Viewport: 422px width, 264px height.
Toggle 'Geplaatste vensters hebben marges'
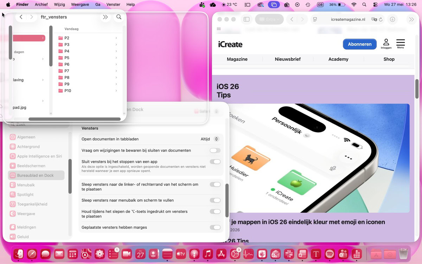pyautogui.click(x=215, y=227)
